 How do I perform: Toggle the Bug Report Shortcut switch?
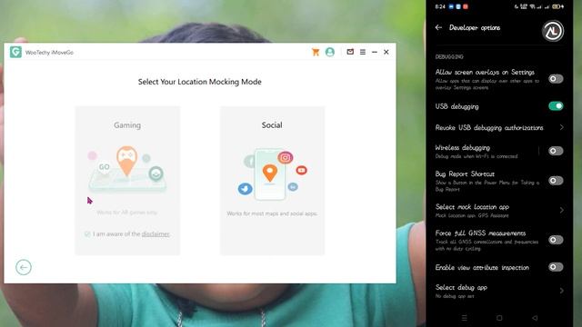pos(556,181)
